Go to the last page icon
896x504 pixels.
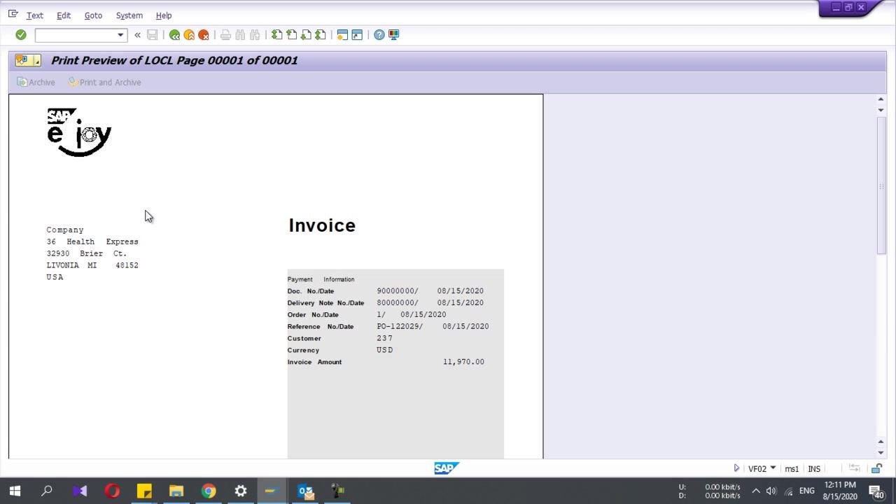321,35
